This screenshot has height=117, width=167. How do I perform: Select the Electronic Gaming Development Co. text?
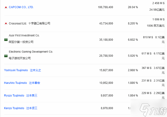click(x=31, y=52)
